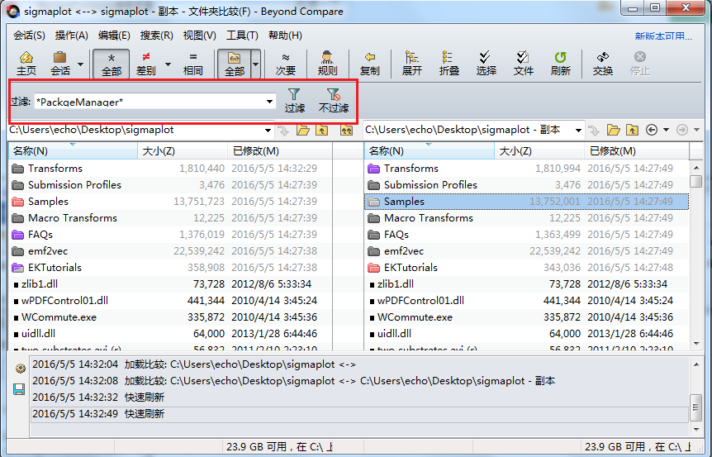Click the 展开 (Expand) folders icon
Viewport: 712px width, 457px height.
pyautogui.click(x=411, y=63)
